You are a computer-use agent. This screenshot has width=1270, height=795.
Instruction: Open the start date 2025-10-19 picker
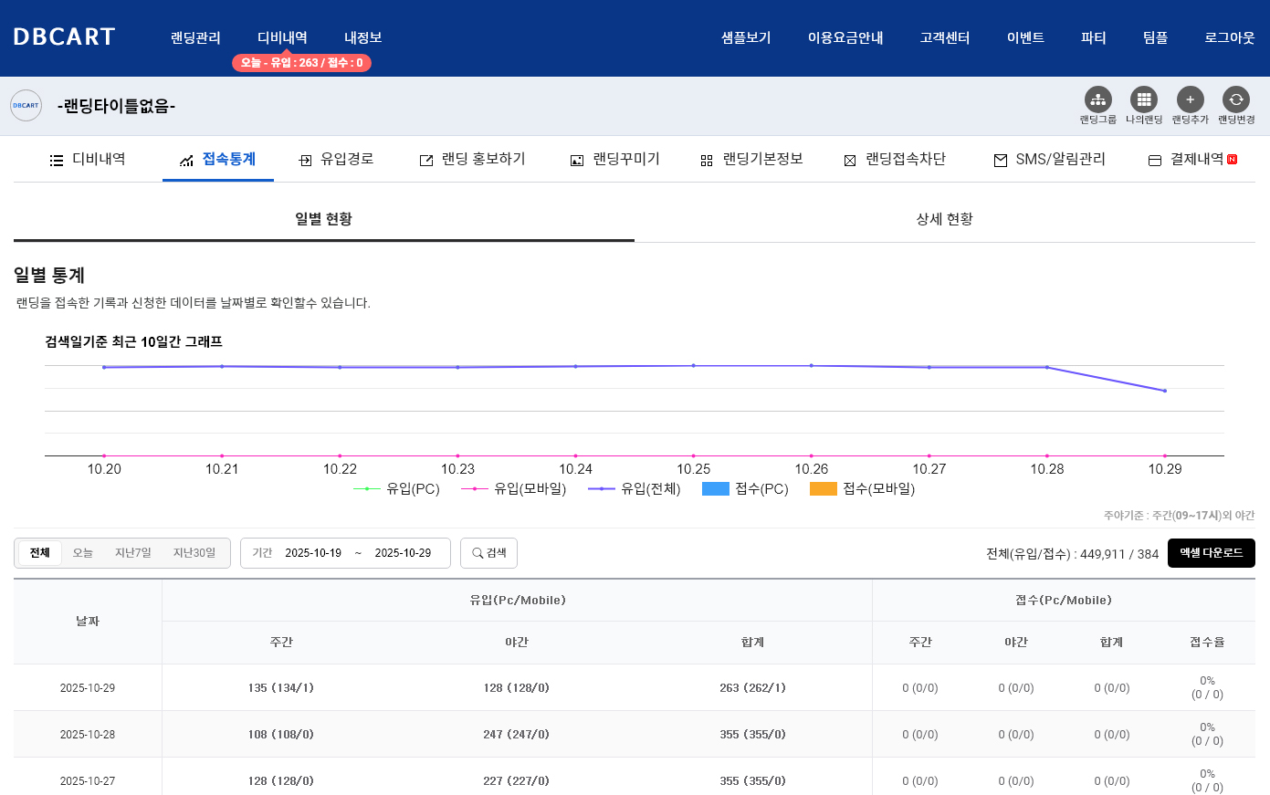[x=313, y=553]
